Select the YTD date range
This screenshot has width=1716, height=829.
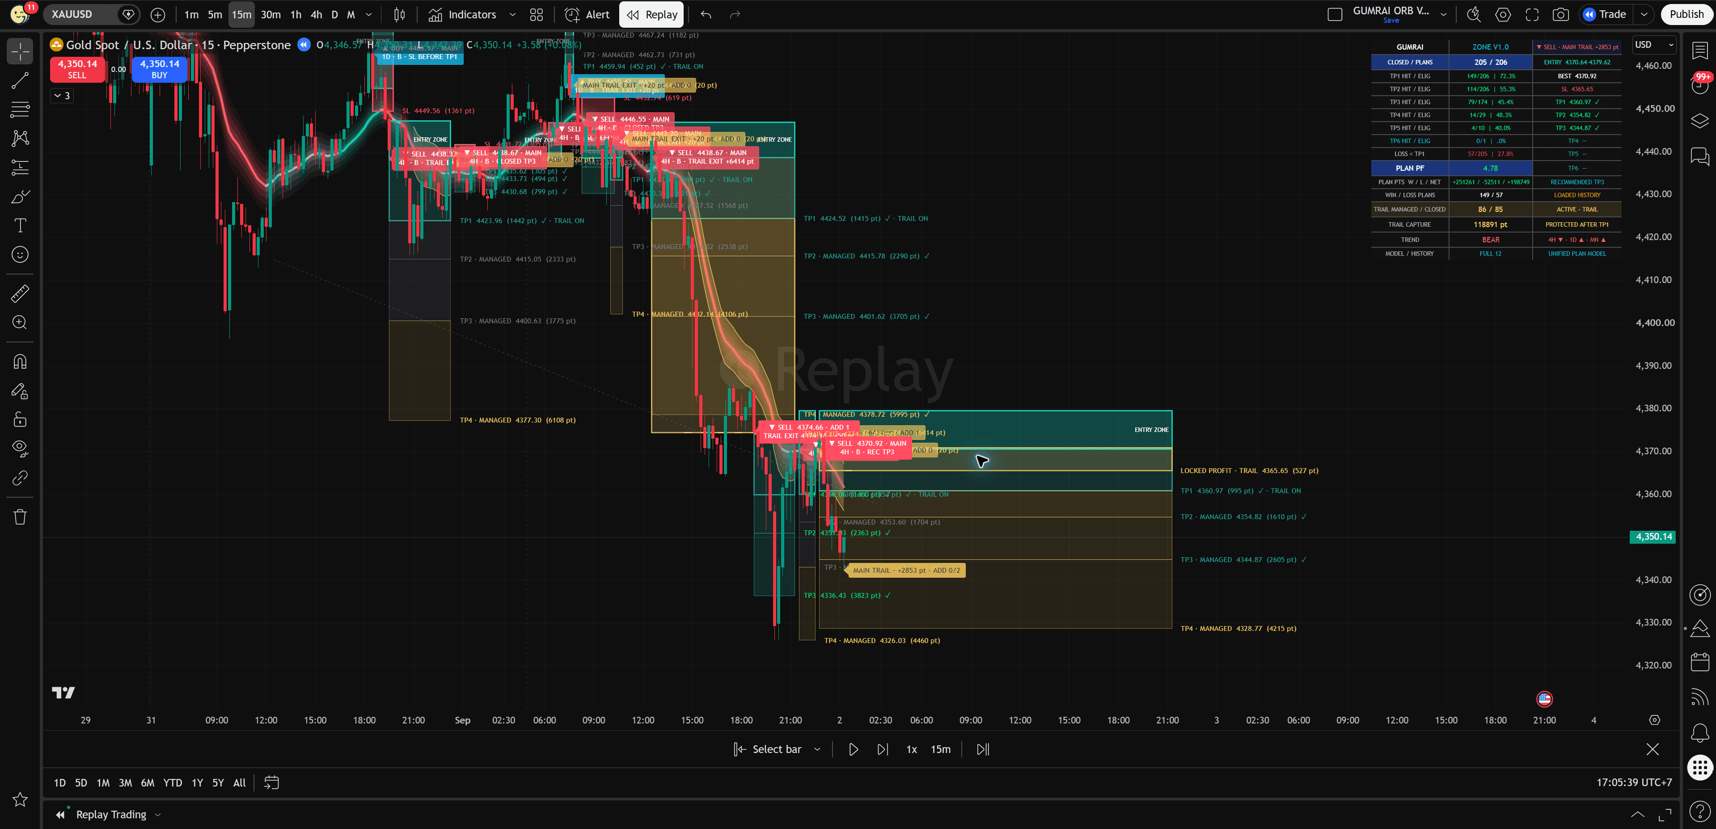pos(173,783)
